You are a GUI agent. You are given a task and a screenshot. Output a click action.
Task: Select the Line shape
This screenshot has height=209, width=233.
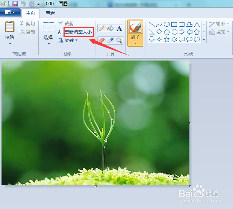[151, 24]
